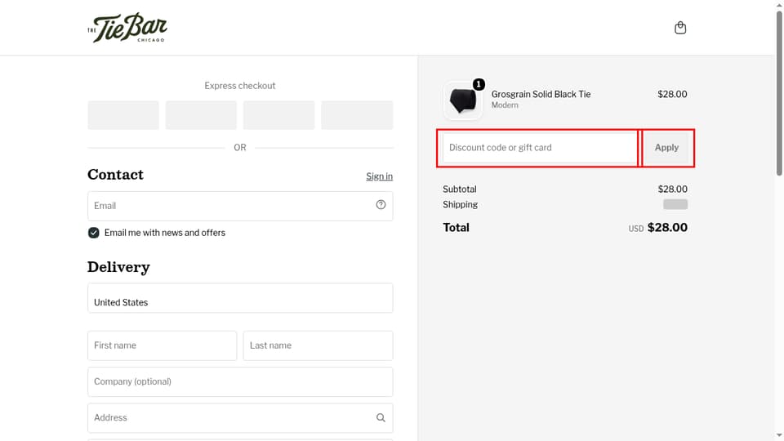The width and height of the screenshot is (784, 441).
Task: Click the Grosgrain Solid Black Tie thumbnail
Action: point(463,100)
